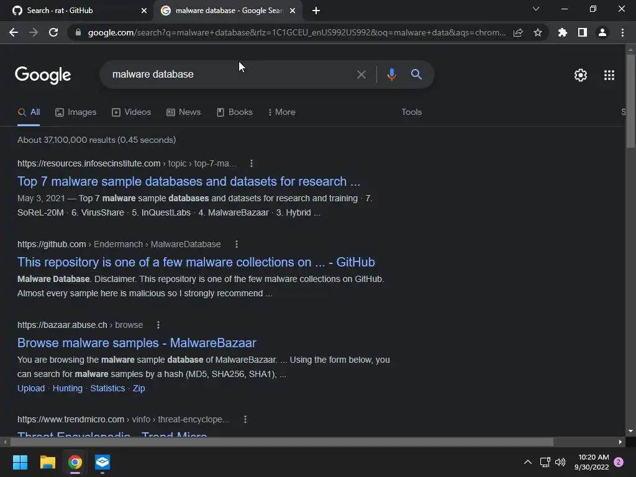The image size is (636, 477).
Task: Switch to News results
Action: (184, 112)
